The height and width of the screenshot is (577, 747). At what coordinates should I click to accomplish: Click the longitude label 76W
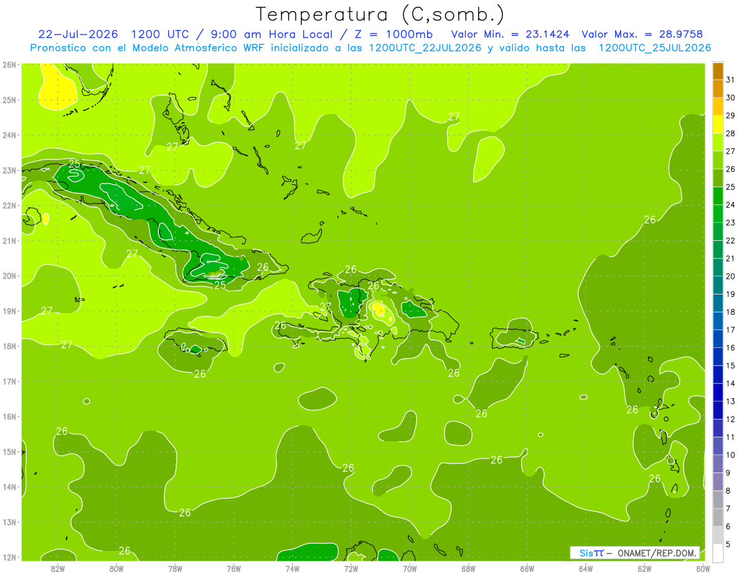click(x=234, y=568)
